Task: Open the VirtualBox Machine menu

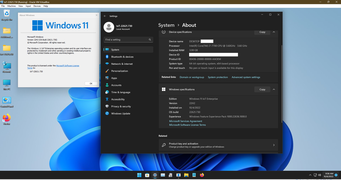Action: (11, 6)
